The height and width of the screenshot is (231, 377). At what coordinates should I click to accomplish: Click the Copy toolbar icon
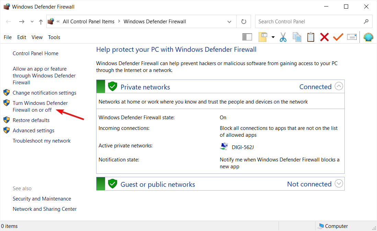(x=297, y=37)
